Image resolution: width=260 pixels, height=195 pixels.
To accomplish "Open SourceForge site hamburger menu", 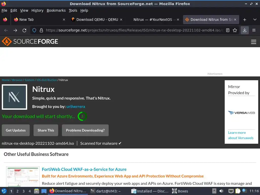I will click(254, 42).
